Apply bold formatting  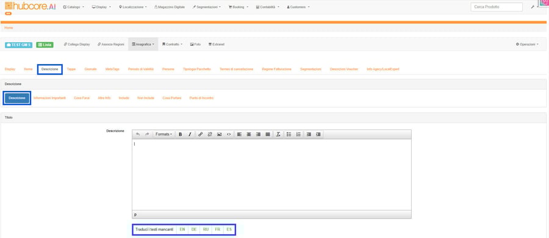181,134
